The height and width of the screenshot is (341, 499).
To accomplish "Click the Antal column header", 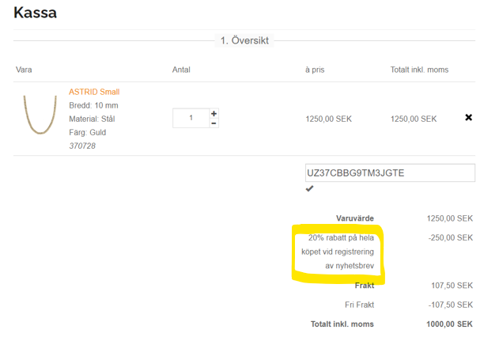I will [181, 70].
